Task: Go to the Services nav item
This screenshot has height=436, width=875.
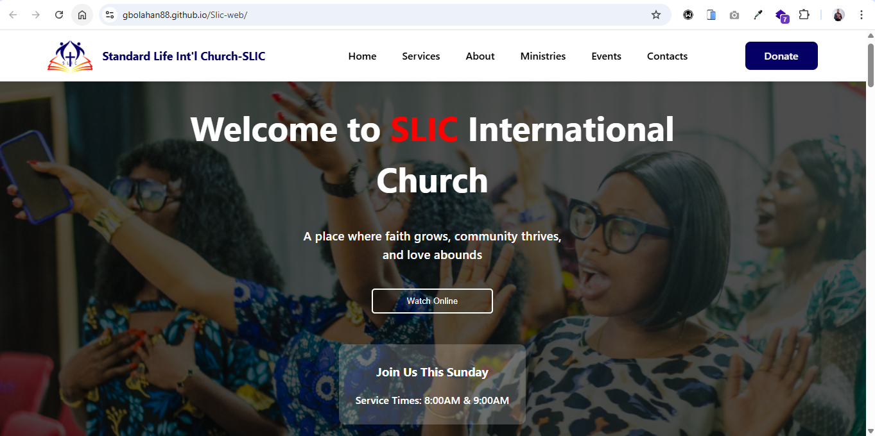Action: tap(421, 56)
